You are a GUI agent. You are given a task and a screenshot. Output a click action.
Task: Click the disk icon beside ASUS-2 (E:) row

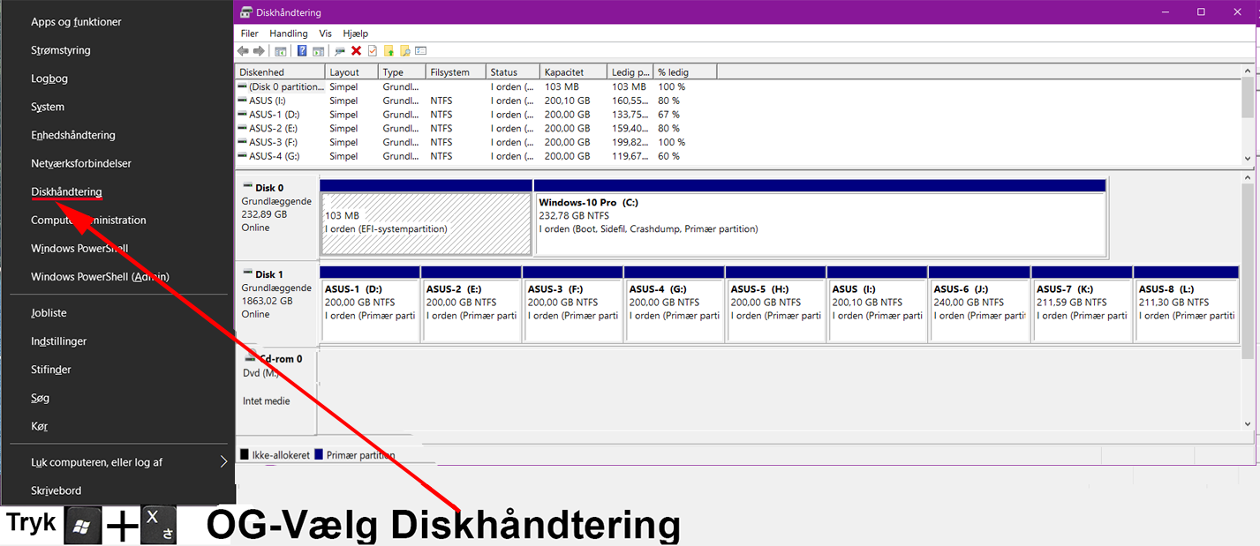tap(243, 128)
